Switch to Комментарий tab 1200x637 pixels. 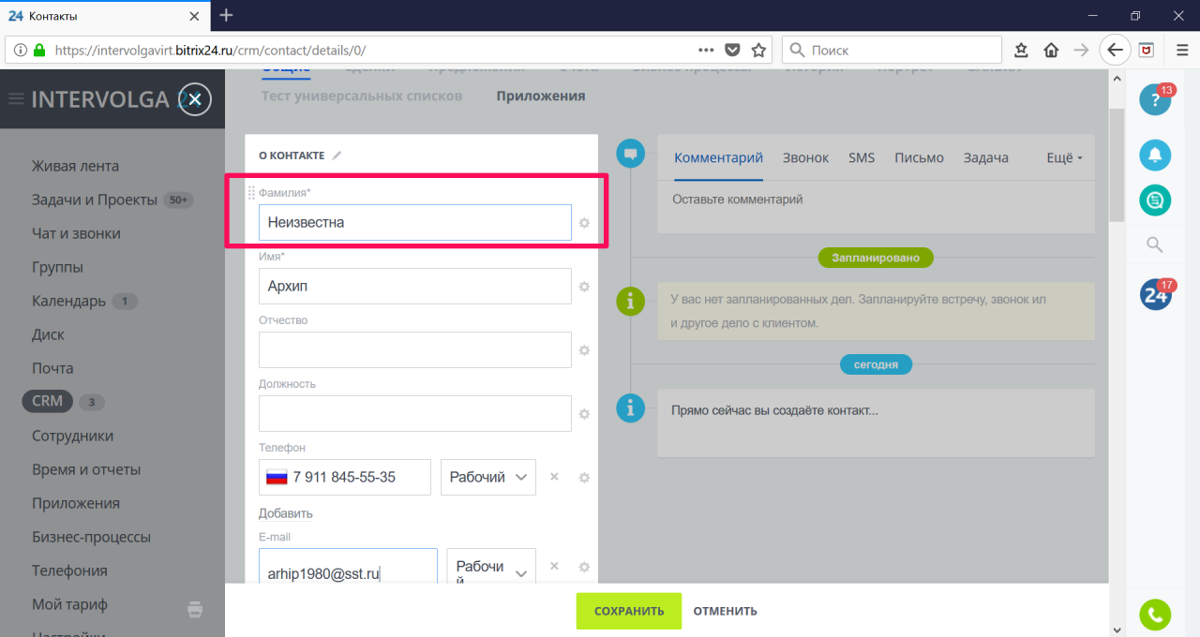click(718, 158)
